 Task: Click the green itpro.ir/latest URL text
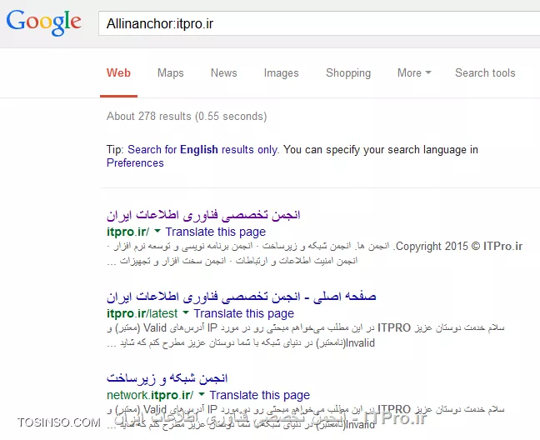click(x=142, y=313)
